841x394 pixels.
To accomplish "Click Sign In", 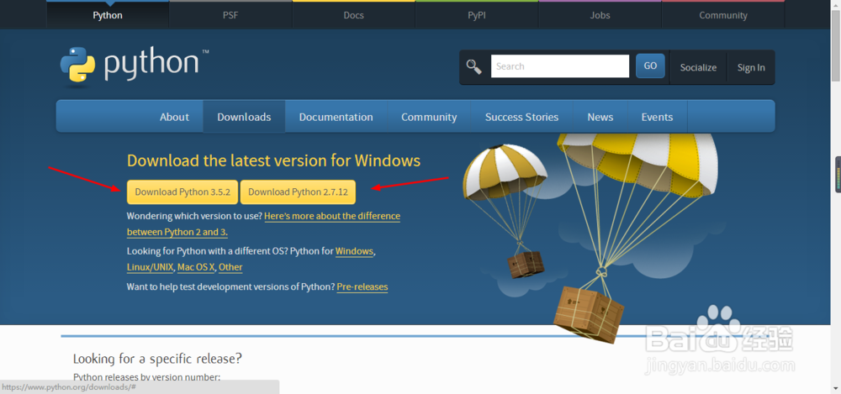I will (x=751, y=67).
